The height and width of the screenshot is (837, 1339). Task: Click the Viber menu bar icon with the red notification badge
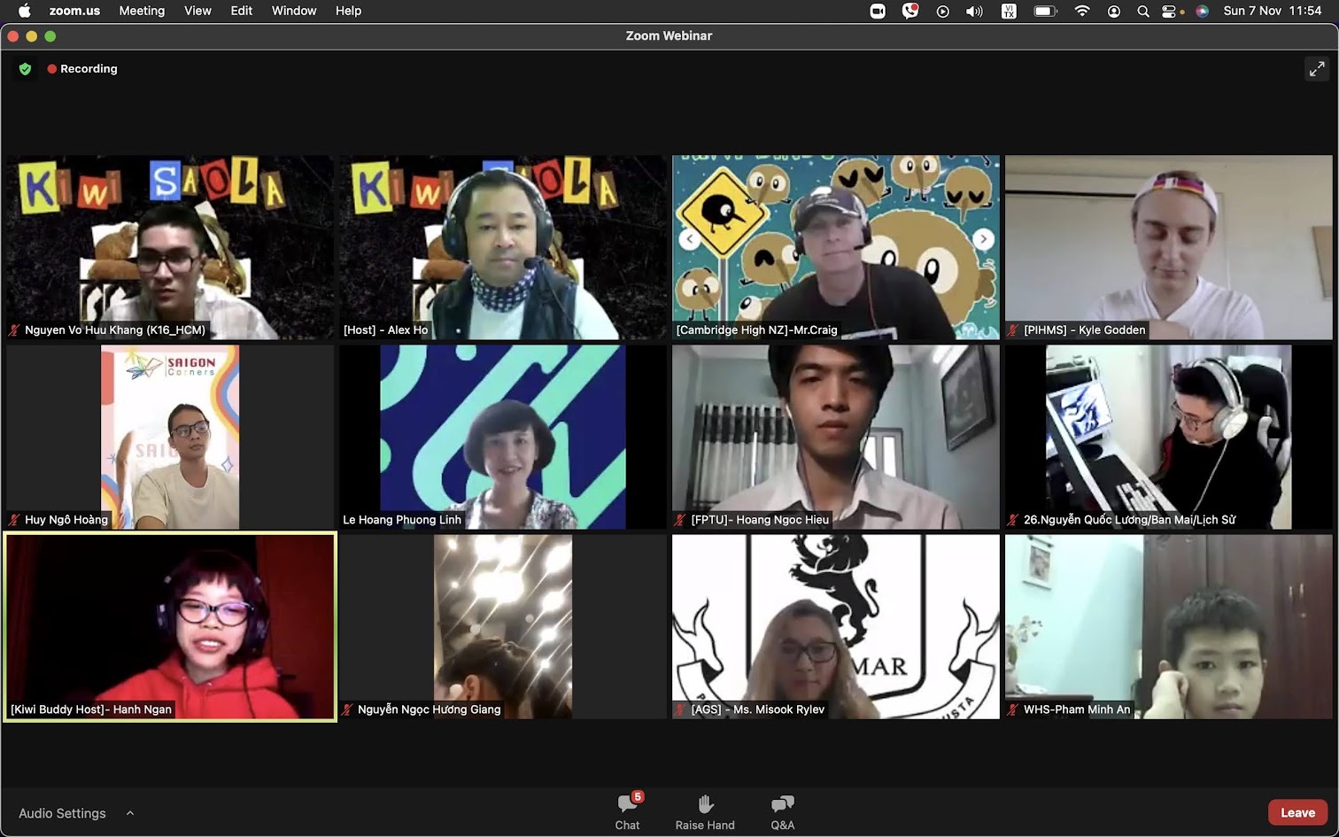pos(910,11)
